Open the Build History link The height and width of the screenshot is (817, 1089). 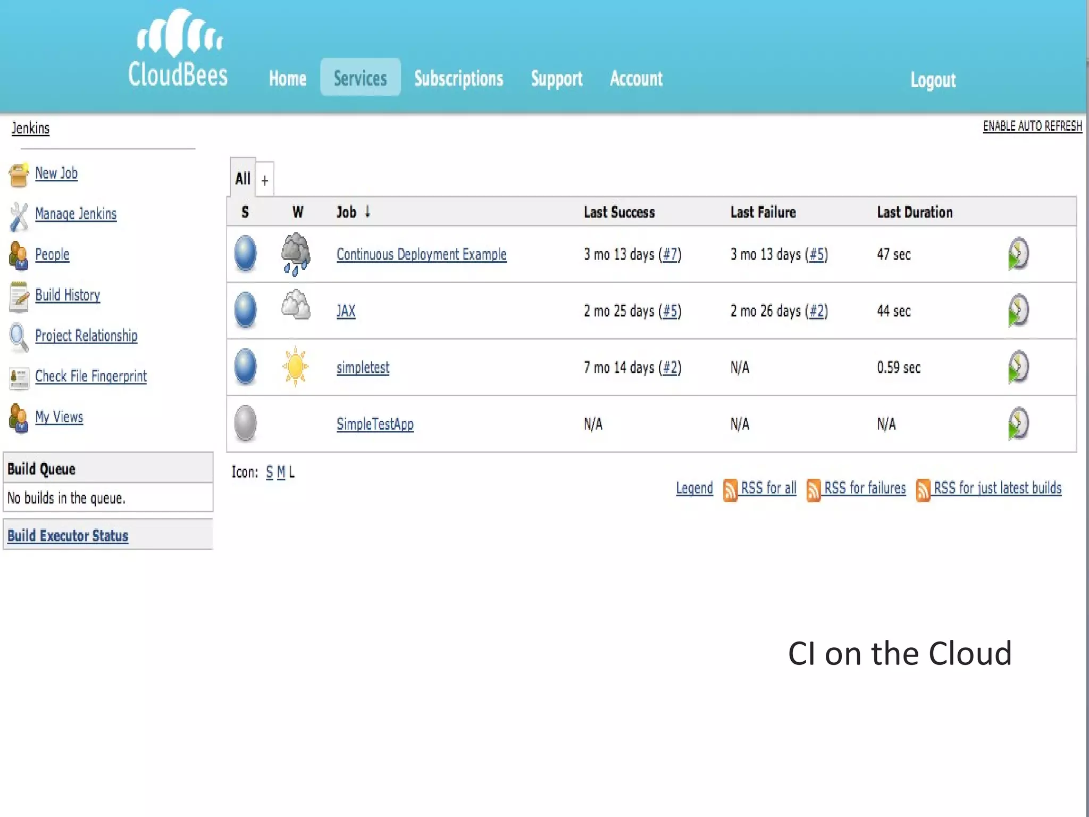pos(68,295)
